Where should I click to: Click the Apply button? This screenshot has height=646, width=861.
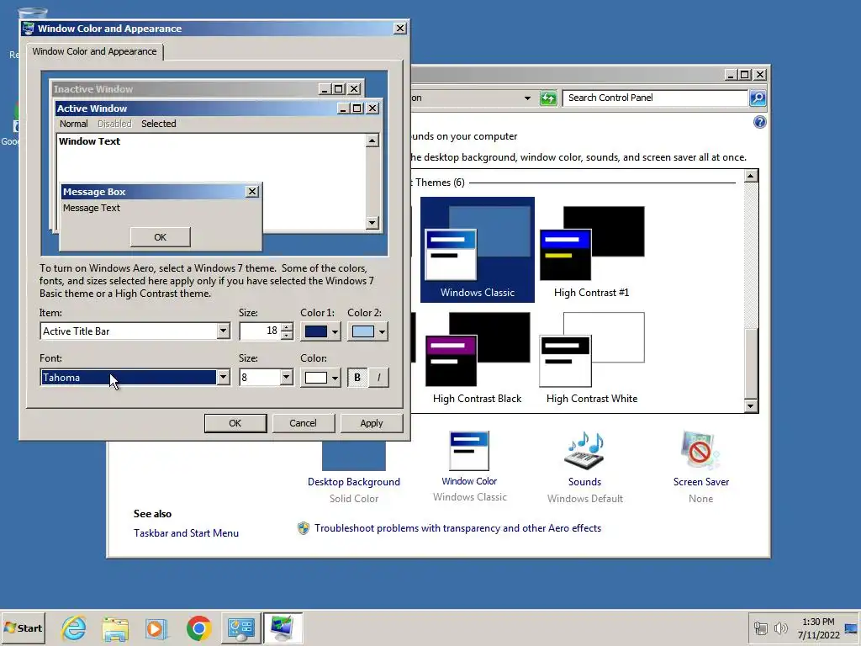(x=372, y=424)
